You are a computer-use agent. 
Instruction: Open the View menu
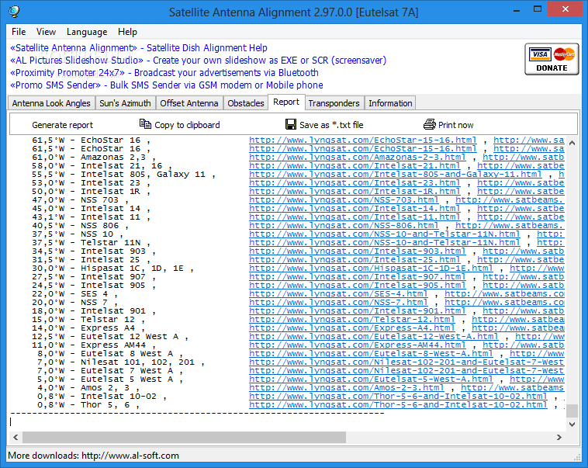pos(46,32)
